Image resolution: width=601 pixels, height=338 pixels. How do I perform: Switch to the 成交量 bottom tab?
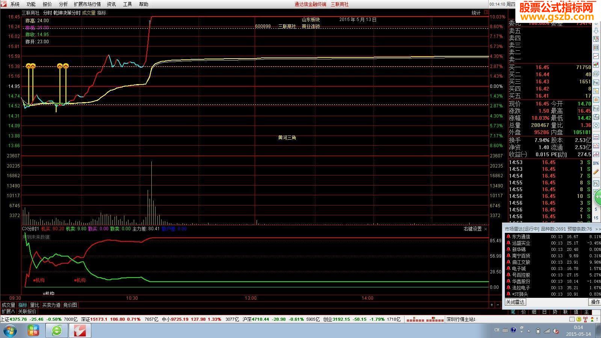[x=8, y=305]
